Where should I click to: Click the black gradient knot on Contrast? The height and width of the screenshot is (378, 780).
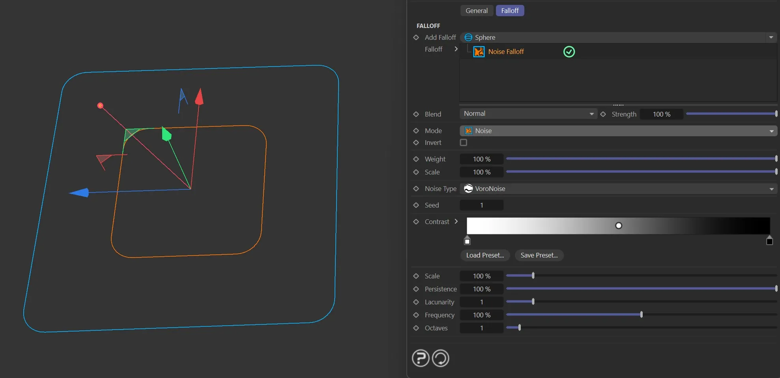point(769,241)
